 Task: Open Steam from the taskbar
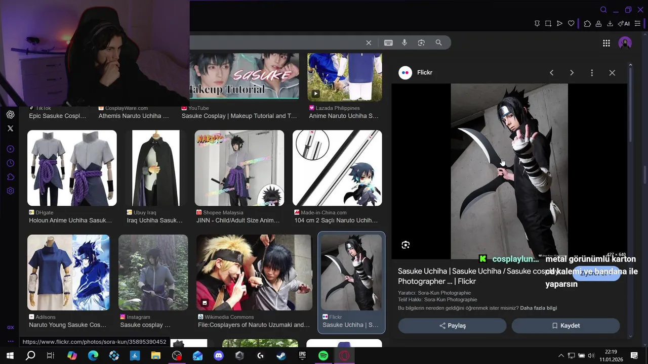[x=281, y=356]
